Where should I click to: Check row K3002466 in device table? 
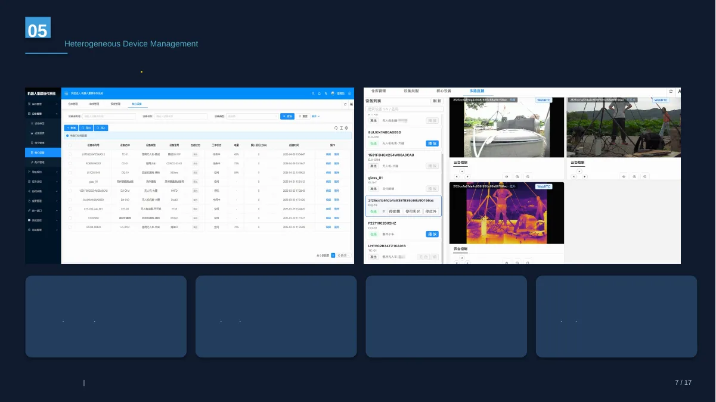(70, 218)
